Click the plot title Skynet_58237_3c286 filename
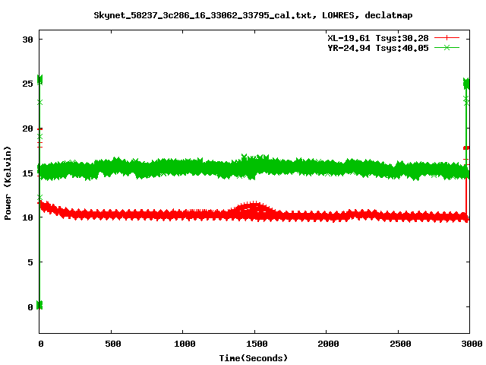This screenshot has height=365, width=486. click(253, 15)
